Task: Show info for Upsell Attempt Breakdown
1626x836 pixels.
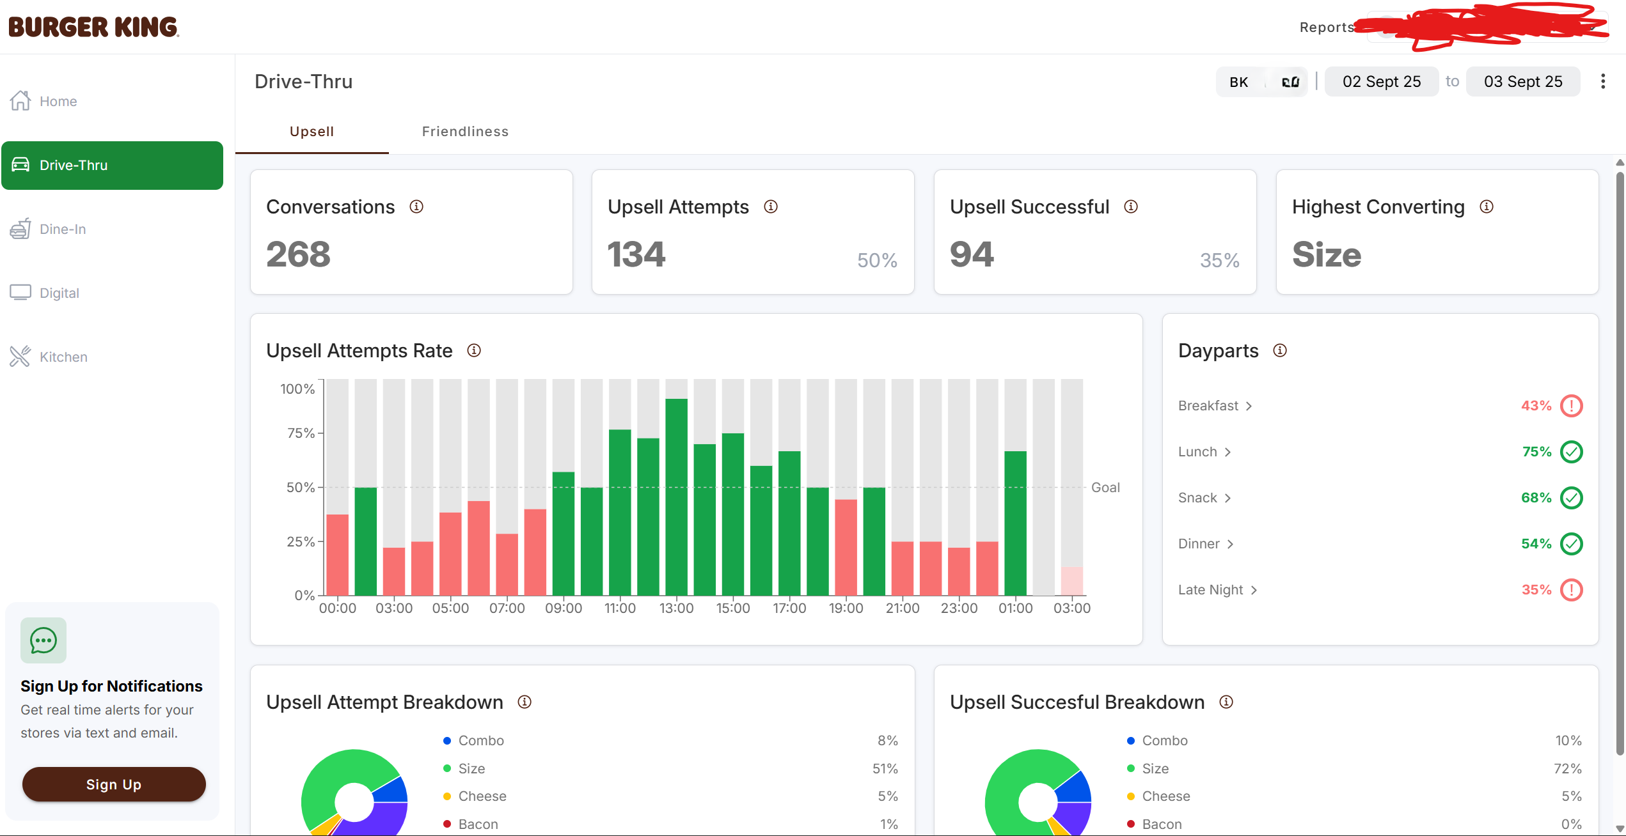Action: [525, 702]
